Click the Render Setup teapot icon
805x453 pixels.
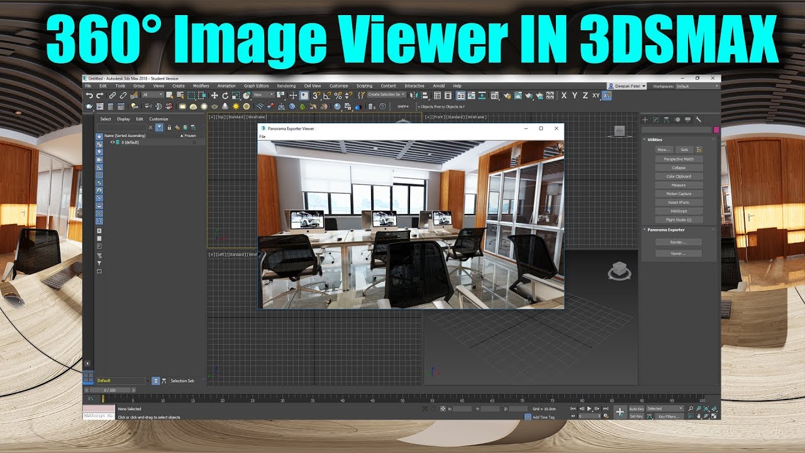pos(508,95)
